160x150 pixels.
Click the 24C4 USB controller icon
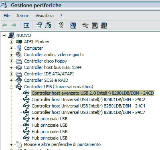[x=26, y=106]
